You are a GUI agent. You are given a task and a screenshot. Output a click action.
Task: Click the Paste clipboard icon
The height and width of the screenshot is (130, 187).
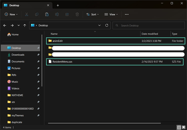[47, 14]
